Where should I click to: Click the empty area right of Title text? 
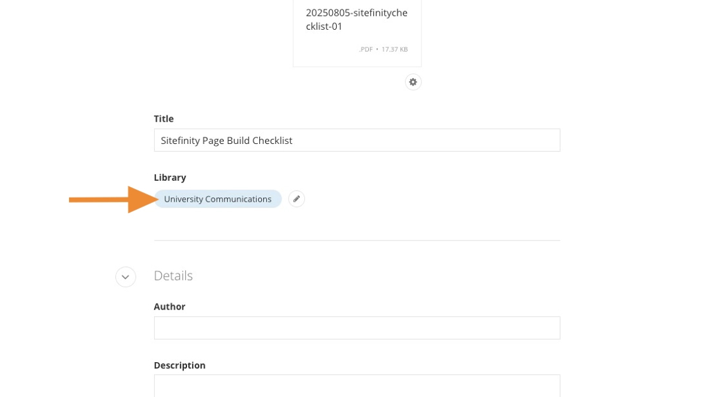point(444,140)
